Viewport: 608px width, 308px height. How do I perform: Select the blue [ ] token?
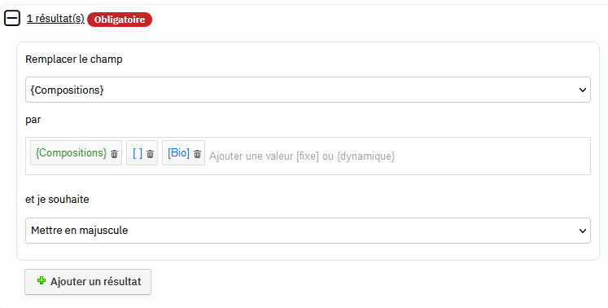pos(138,153)
